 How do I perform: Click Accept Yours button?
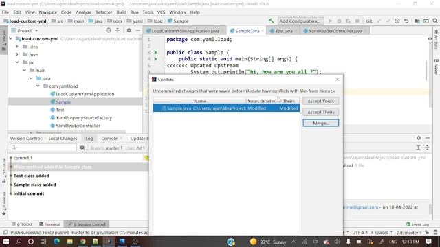pyautogui.click(x=321, y=101)
